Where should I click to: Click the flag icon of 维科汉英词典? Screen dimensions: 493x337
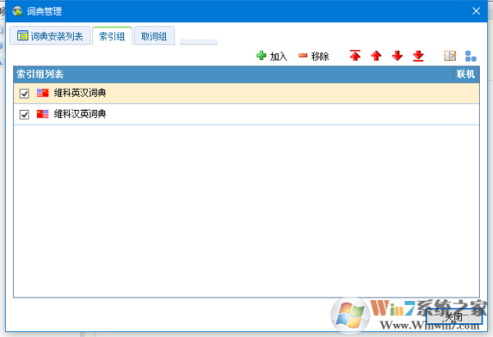point(43,114)
